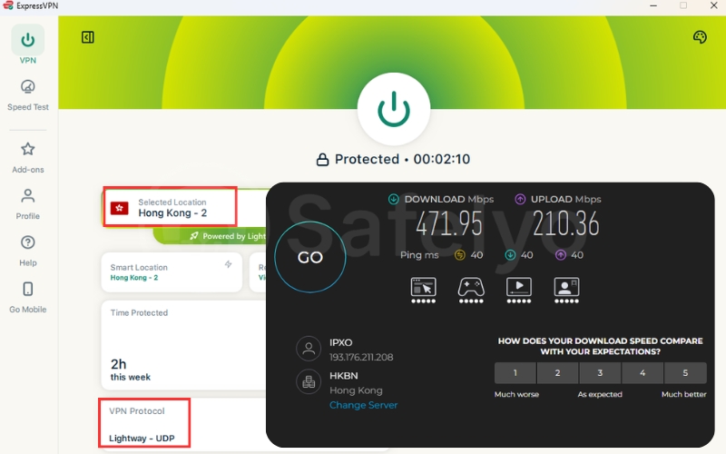Image resolution: width=726 pixels, height=454 pixels.
Task: Click the IPXO provider name
Action: [341, 342]
